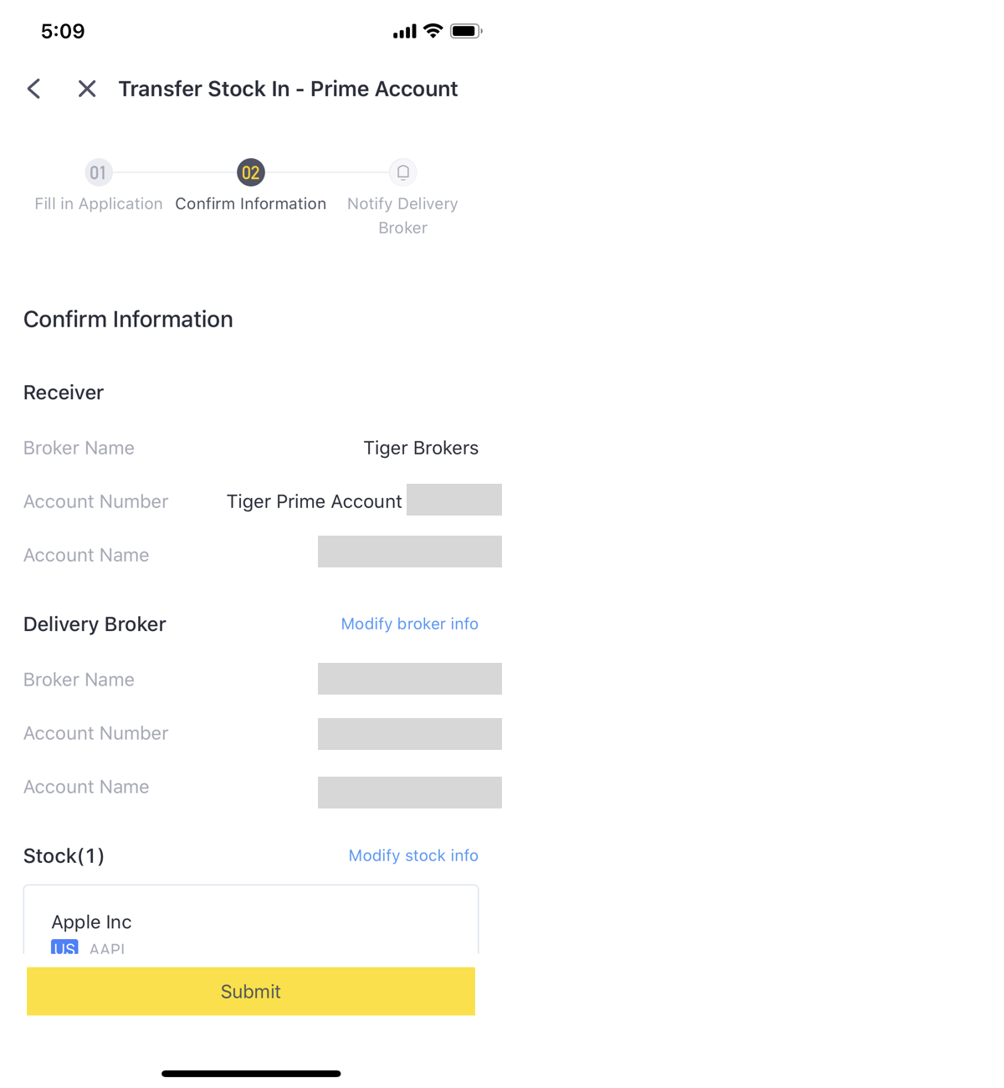The image size is (1004, 1088).
Task: Tap the back arrow icon
Action: pos(33,89)
